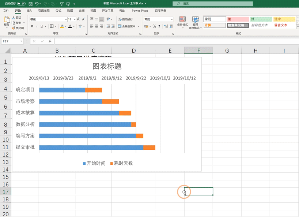The image size is (299, 217).
Task: Click the Increase Indent icon
Action: click(x=113, y=26)
